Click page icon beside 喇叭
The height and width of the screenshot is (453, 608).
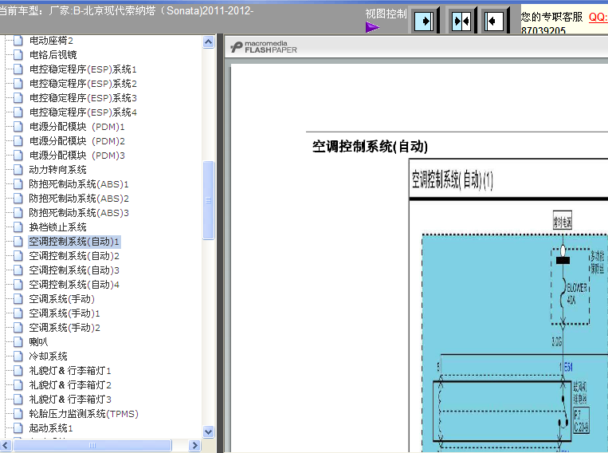coord(18,342)
